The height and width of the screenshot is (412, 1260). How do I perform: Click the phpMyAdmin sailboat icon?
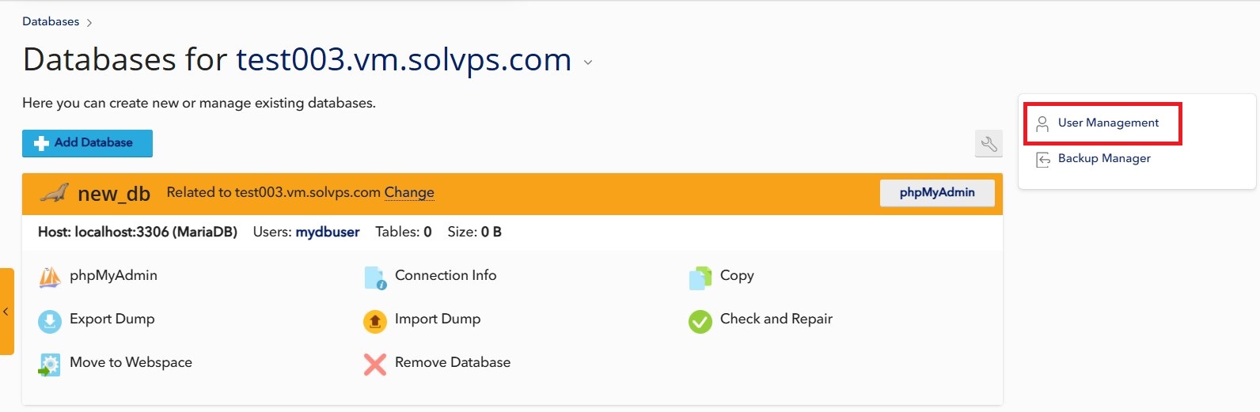tap(50, 278)
